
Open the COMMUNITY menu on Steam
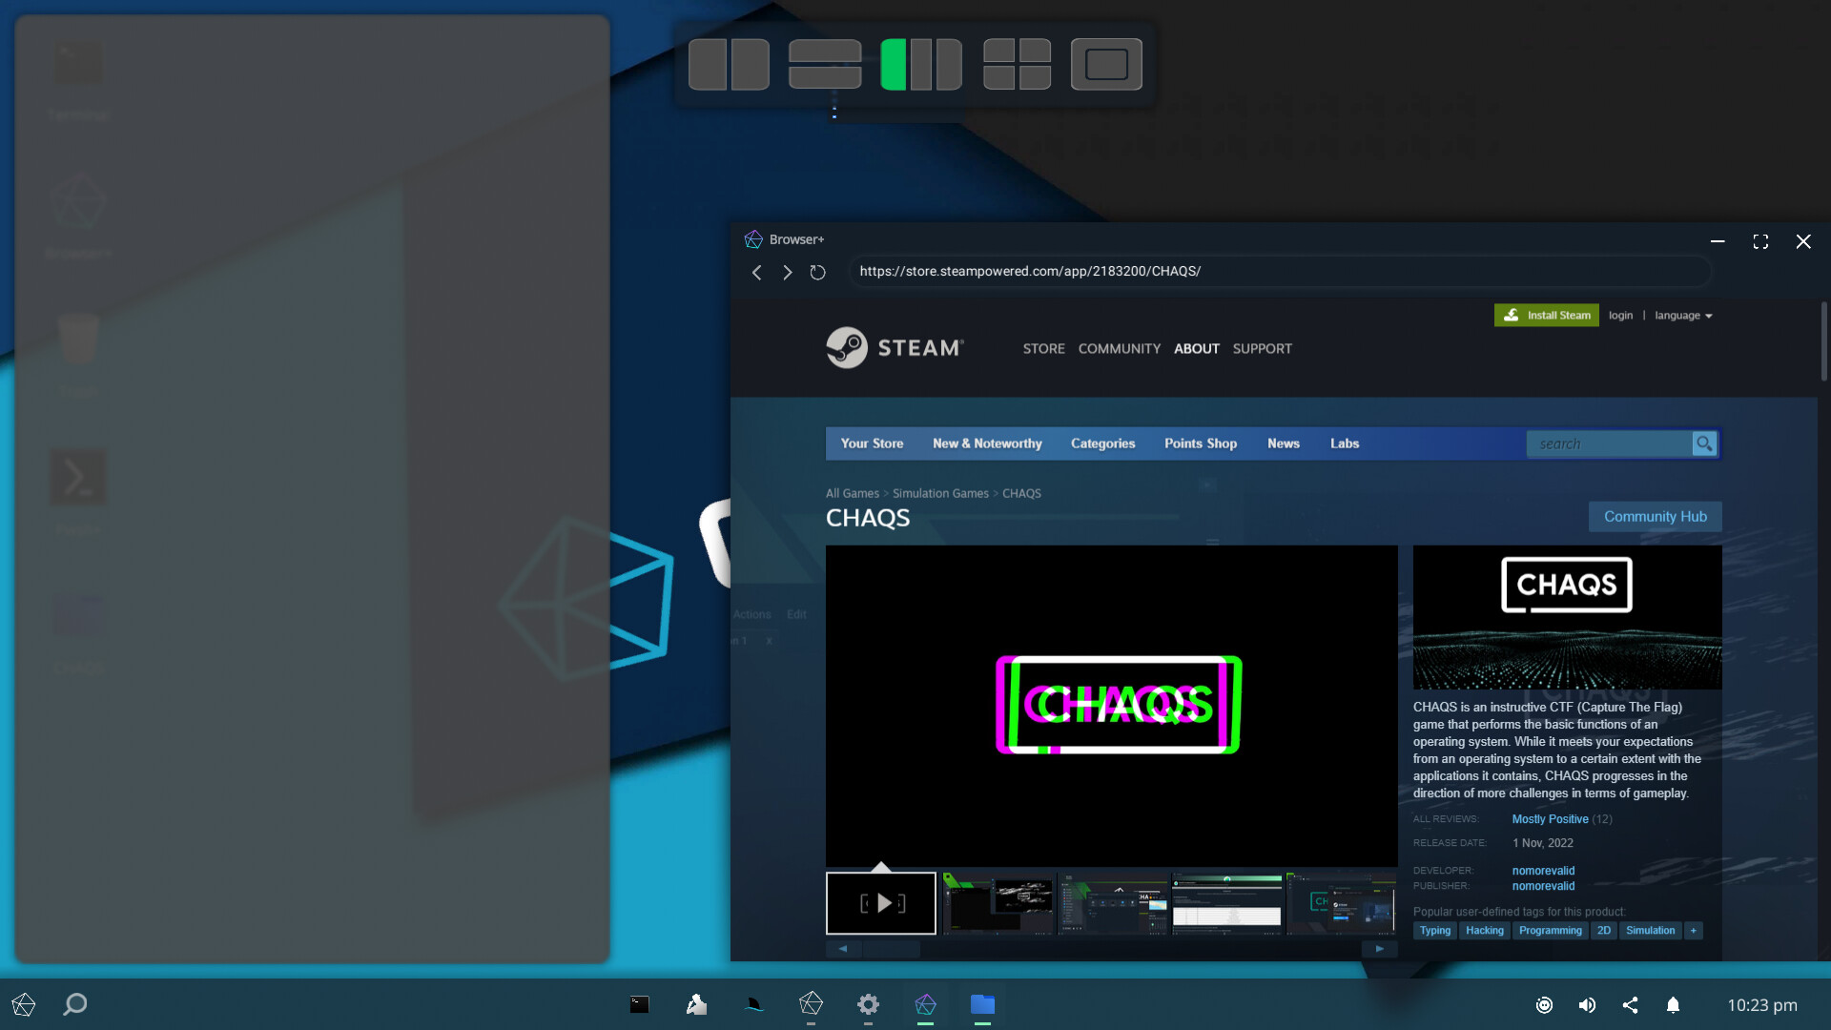[x=1119, y=348]
